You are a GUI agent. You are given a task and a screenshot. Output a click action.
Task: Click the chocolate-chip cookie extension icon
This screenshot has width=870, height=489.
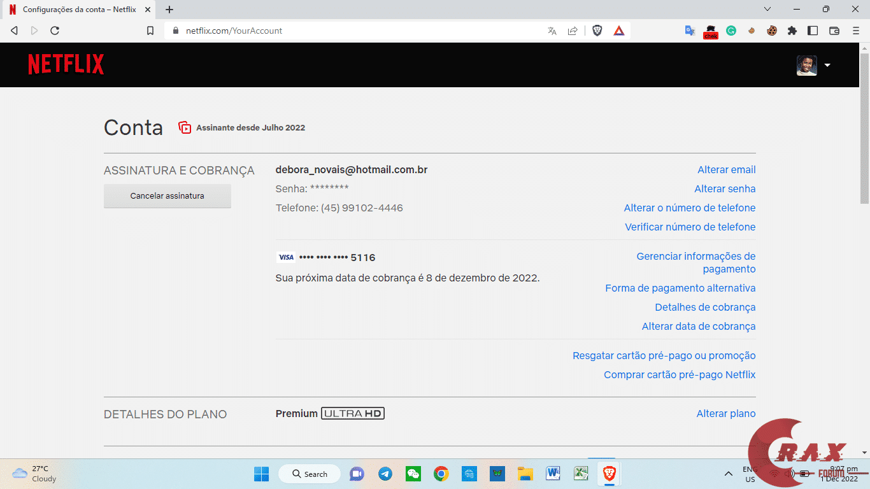772,31
